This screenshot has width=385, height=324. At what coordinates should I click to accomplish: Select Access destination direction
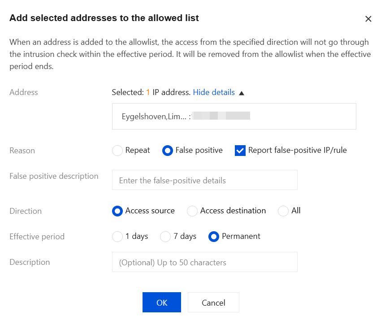(192, 211)
